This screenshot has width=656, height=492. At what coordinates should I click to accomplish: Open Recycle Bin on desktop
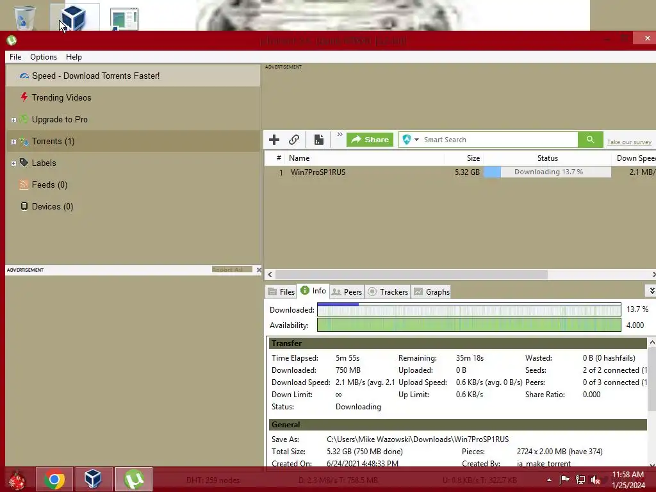(24, 17)
